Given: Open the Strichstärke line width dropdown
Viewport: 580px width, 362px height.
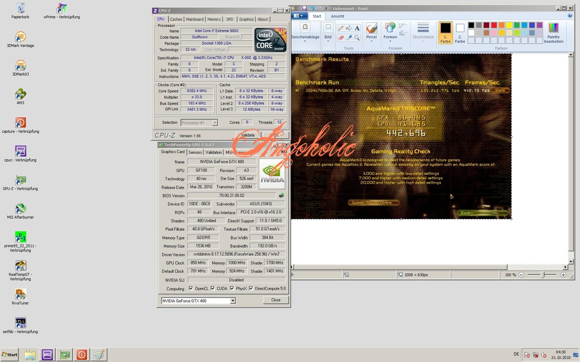Looking at the screenshot, I should point(423,33).
